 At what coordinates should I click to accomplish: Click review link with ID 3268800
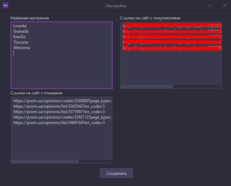(x=62, y=101)
